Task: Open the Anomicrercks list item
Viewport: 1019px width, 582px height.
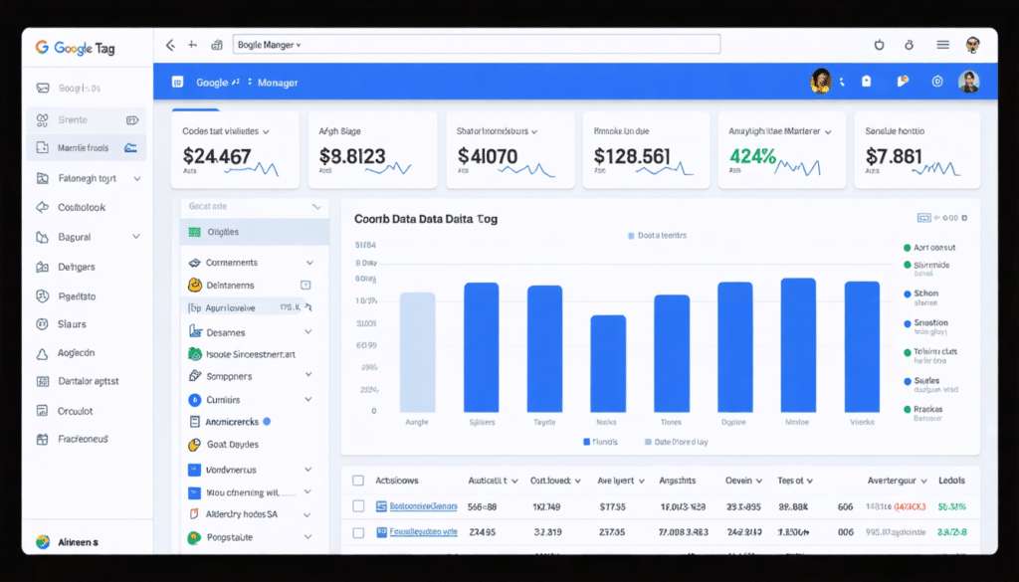Action: [230, 422]
